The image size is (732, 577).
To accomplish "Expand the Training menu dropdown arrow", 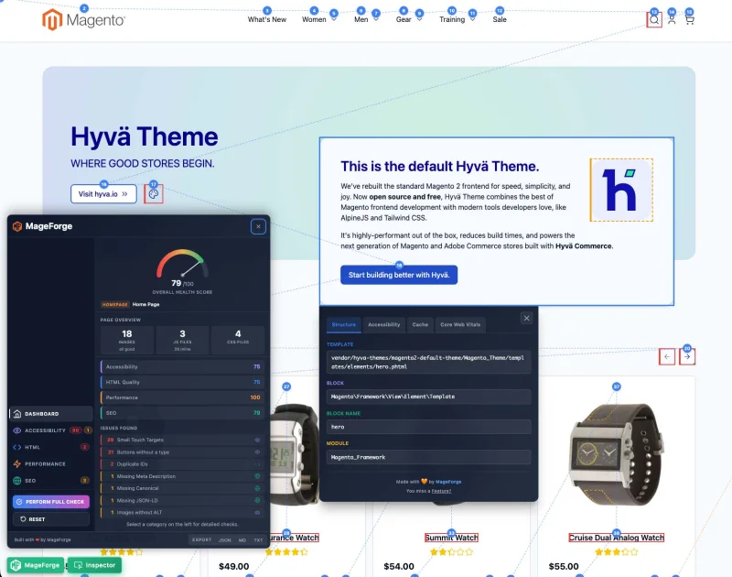I will click(472, 19).
